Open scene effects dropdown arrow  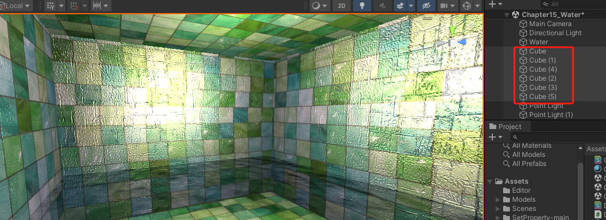click(411, 6)
